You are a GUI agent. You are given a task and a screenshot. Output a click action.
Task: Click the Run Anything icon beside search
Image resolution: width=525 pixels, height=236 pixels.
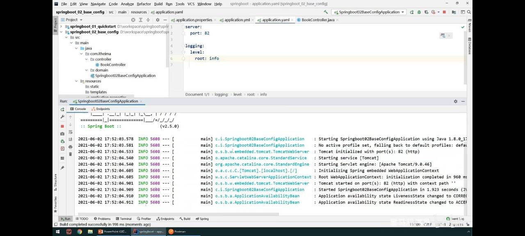[463, 12]
